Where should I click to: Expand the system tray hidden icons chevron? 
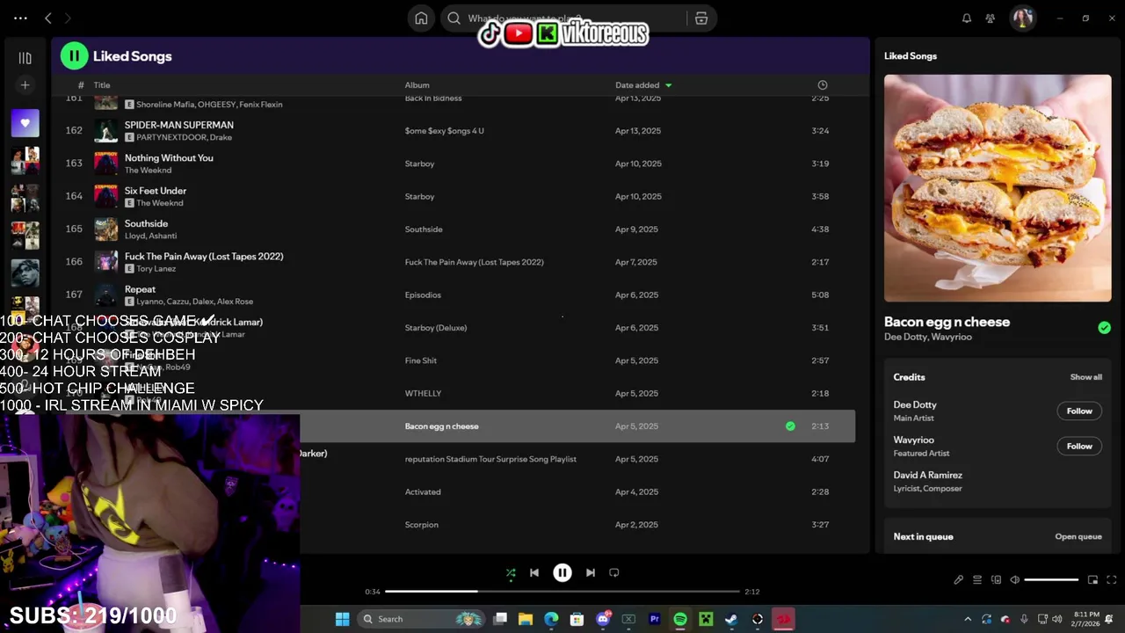(968, 619)
